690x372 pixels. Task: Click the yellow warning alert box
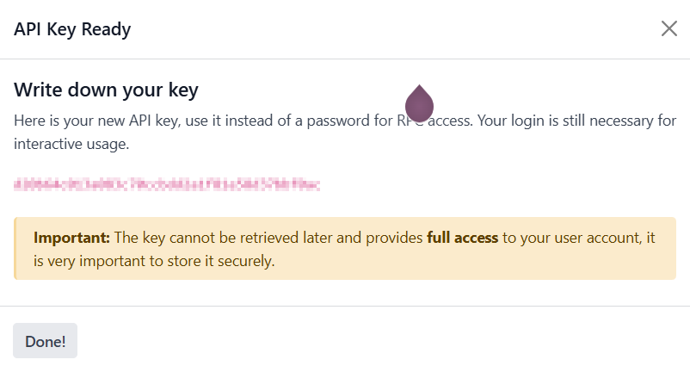tap(345, 248)
